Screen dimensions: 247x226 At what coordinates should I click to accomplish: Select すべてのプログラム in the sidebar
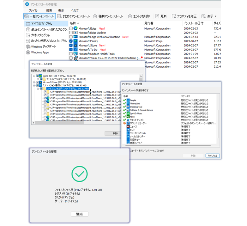(46, 24)
